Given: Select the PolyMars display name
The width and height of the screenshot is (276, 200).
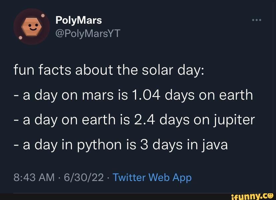Looking at the screenshot, I should pyautogui.click(x=78, y=20).
